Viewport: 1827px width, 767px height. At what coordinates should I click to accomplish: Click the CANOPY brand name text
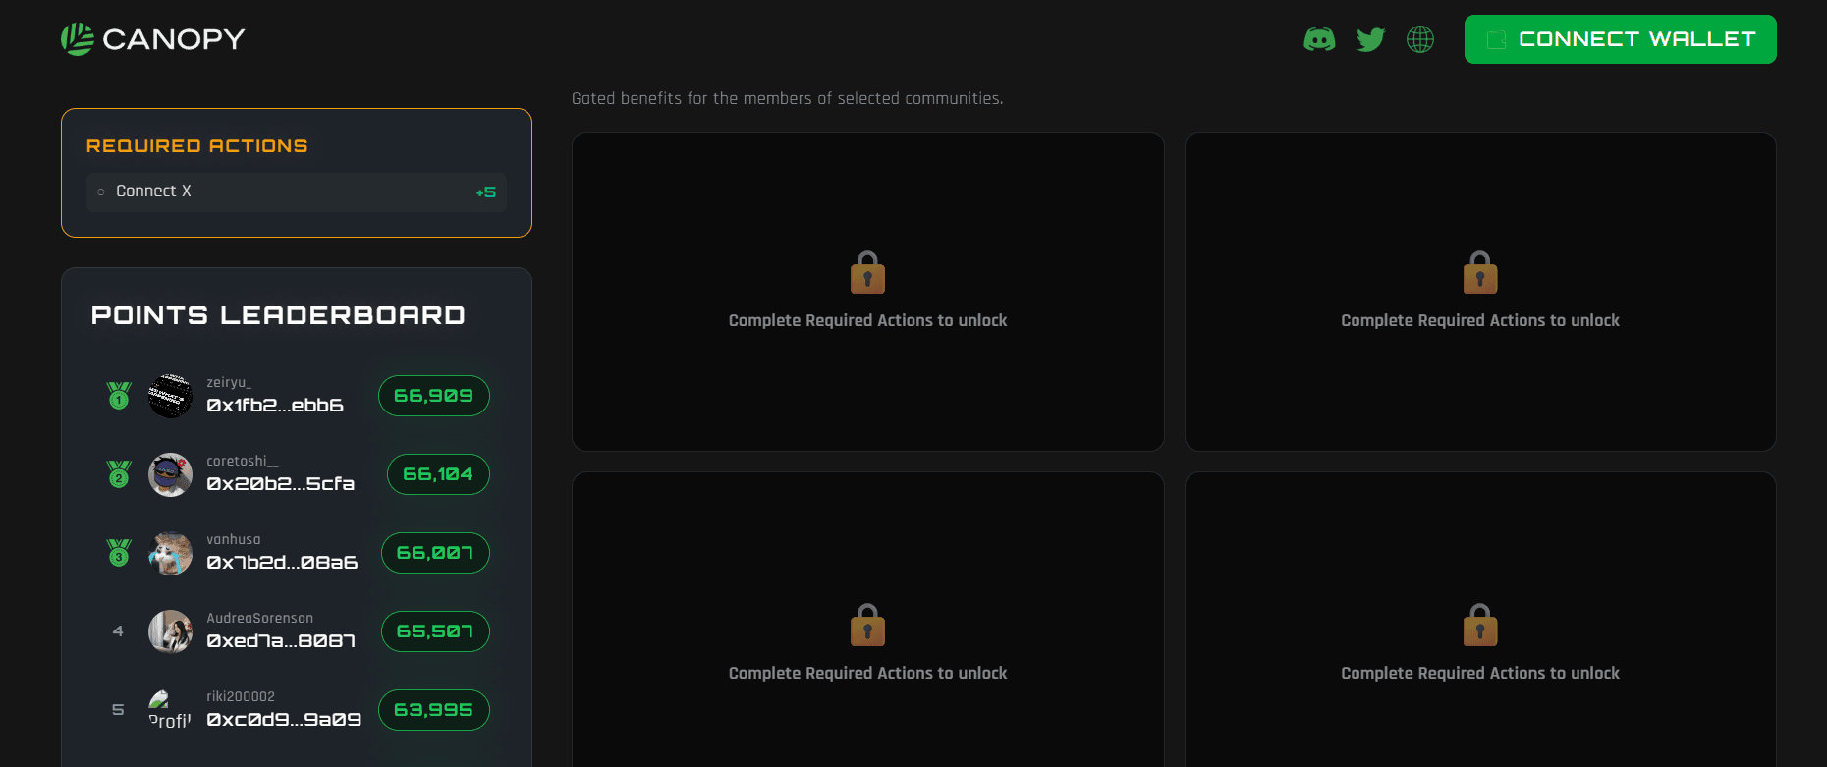(x=174, y=39)
